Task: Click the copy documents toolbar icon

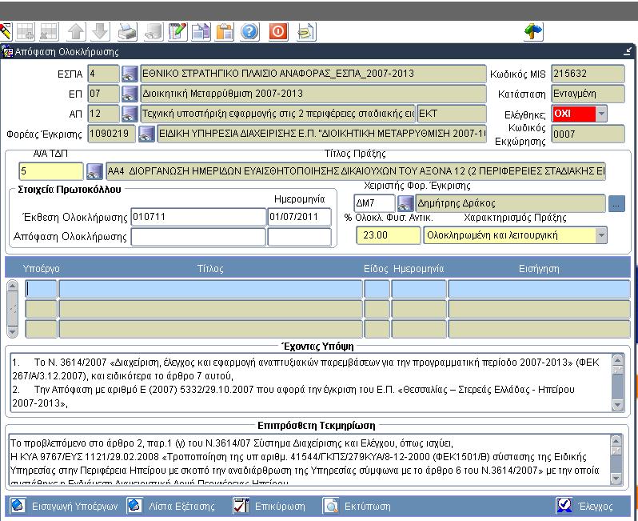Action: 201,32
